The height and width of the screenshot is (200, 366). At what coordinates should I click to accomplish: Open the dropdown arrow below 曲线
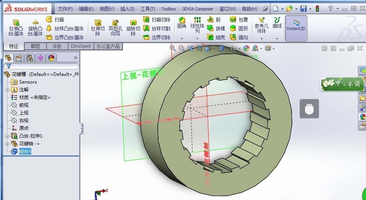[x=277, y=39]
